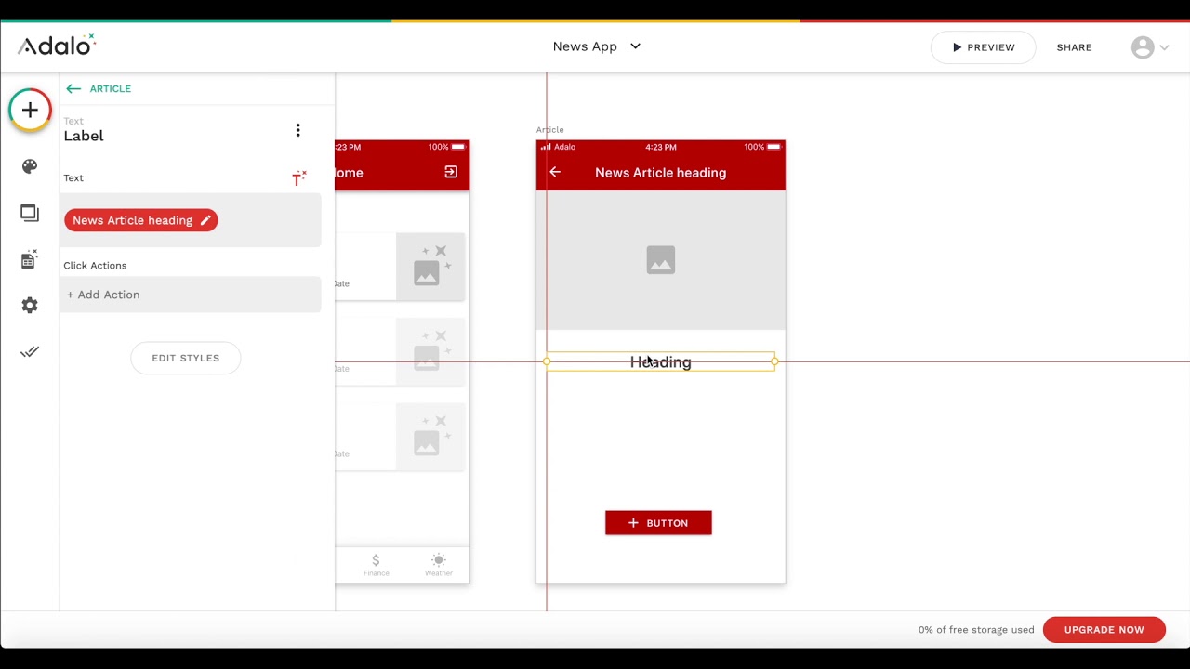Click the News Article heading magic text chip
Image resolution: width=1190 pixels, height=669 pixels.
(141, 220)
